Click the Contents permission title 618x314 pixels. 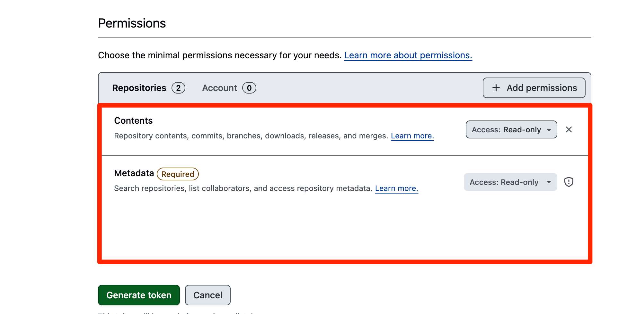tap(133, 120)
